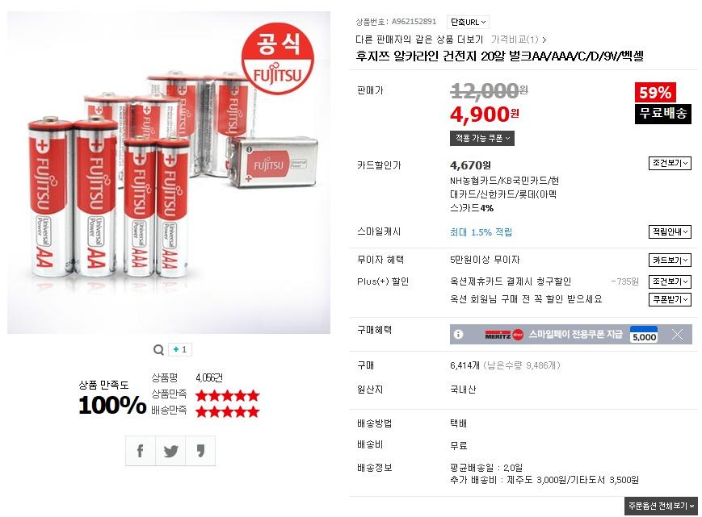Click 최대 1.5% 적립 link
The height and width of the screenshot is (517, 702).
(x=481, y=232)
